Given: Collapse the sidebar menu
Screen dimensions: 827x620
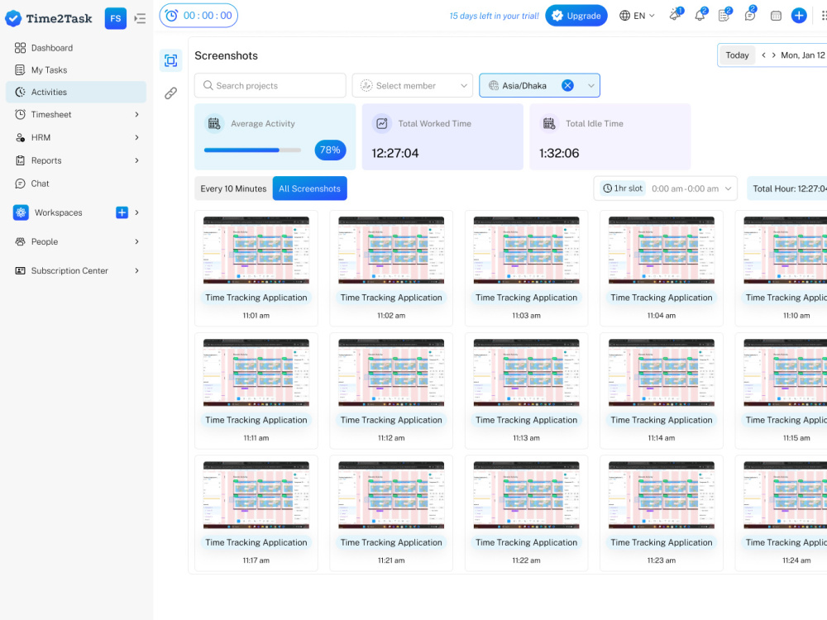Looking at the screenshot, I should click(x=140, y=18).
